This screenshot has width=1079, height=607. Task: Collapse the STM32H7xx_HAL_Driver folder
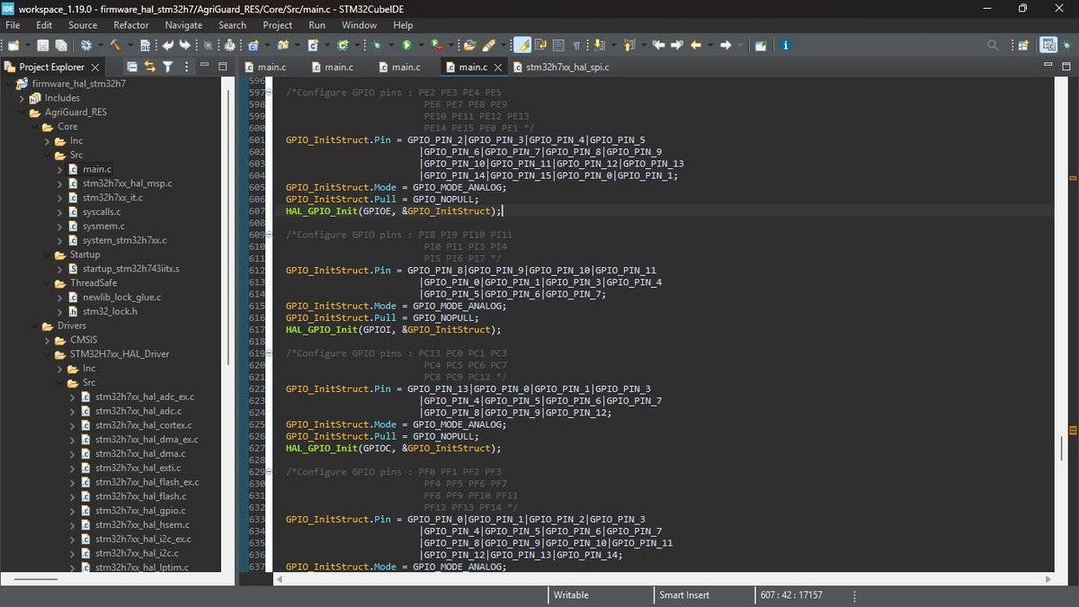pyautogui.click(x=47, y=354)
